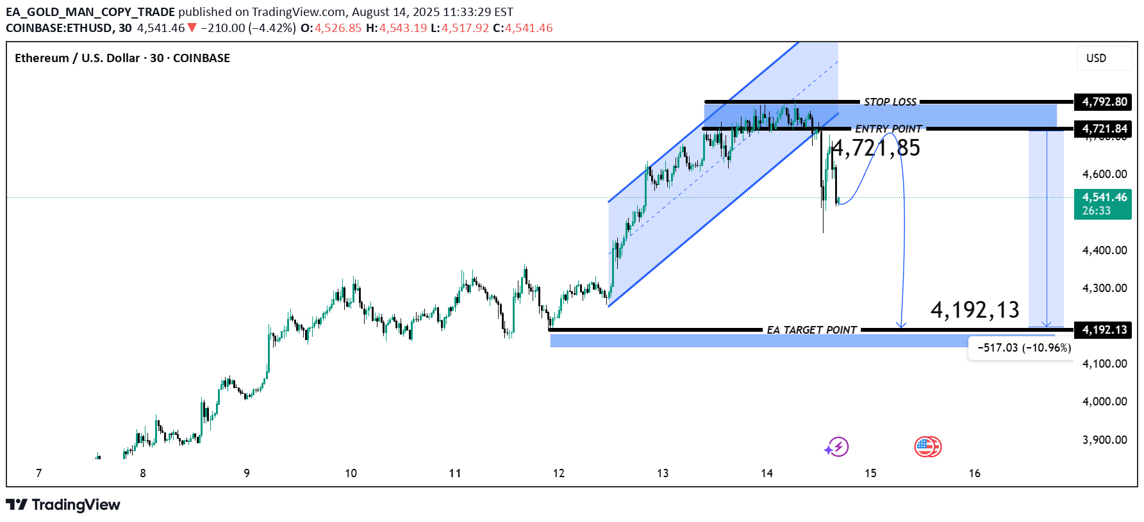Click the 4,400.00 price axis label
Image resolution: width=1144 pixels, height=522 pixels.
[1104, 250]
